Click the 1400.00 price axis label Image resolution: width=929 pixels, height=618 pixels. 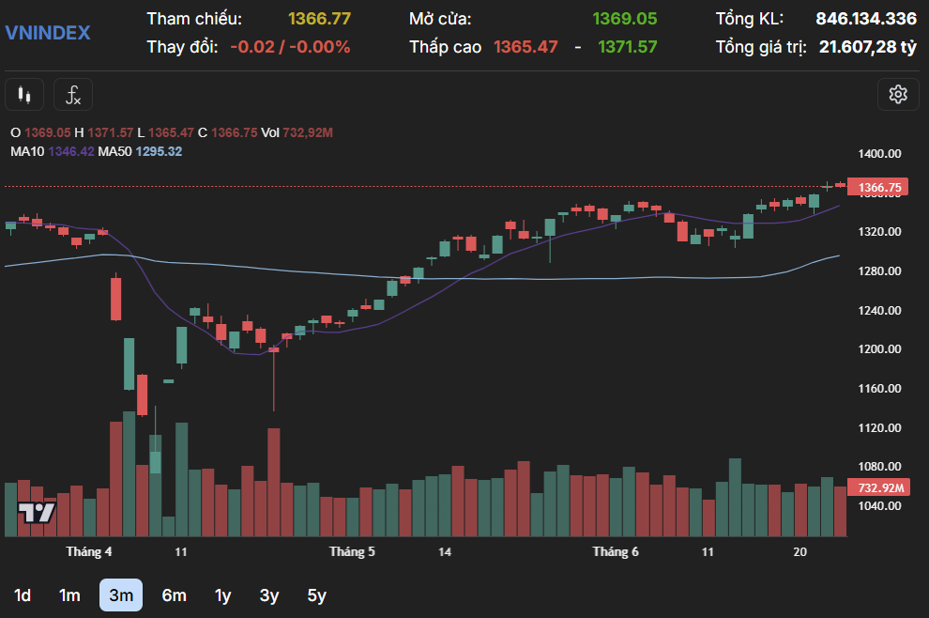coord(880,154)
